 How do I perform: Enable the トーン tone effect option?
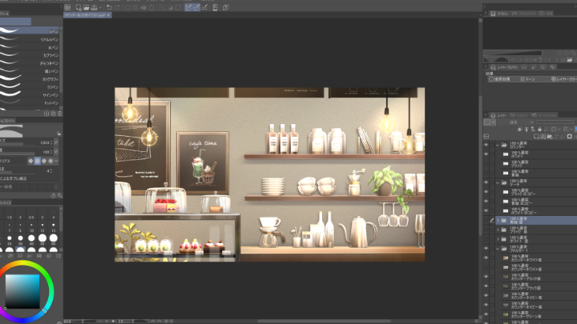coord(527,79)
